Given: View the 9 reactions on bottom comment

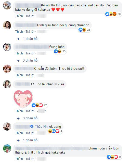Looking at the screenshot, I should 114,157.
